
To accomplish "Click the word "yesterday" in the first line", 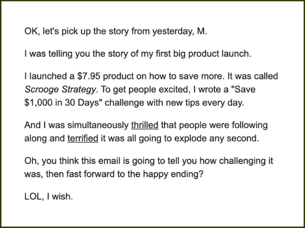I will coord(173,31).
